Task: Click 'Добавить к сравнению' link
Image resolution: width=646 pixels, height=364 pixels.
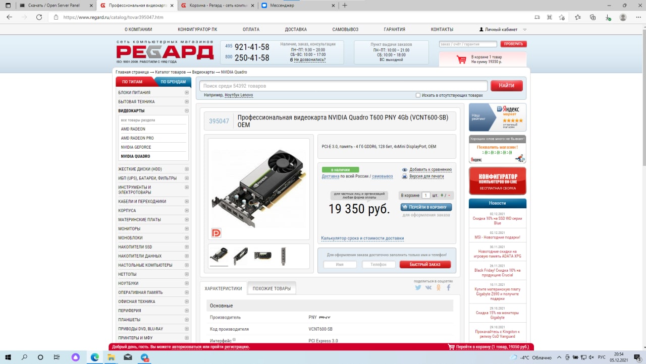Action: tap(430, 170)
